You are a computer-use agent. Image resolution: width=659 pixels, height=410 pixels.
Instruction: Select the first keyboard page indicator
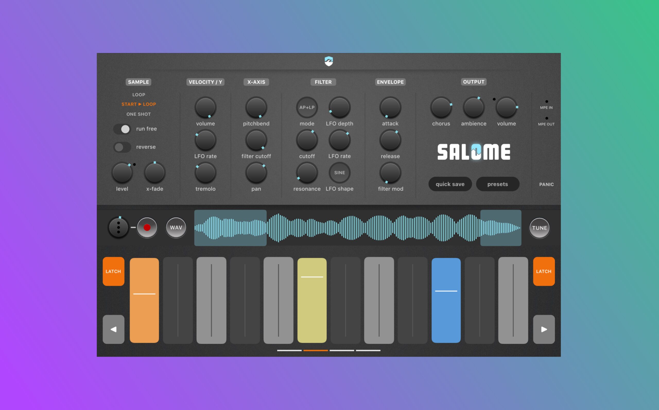(289, 351)
